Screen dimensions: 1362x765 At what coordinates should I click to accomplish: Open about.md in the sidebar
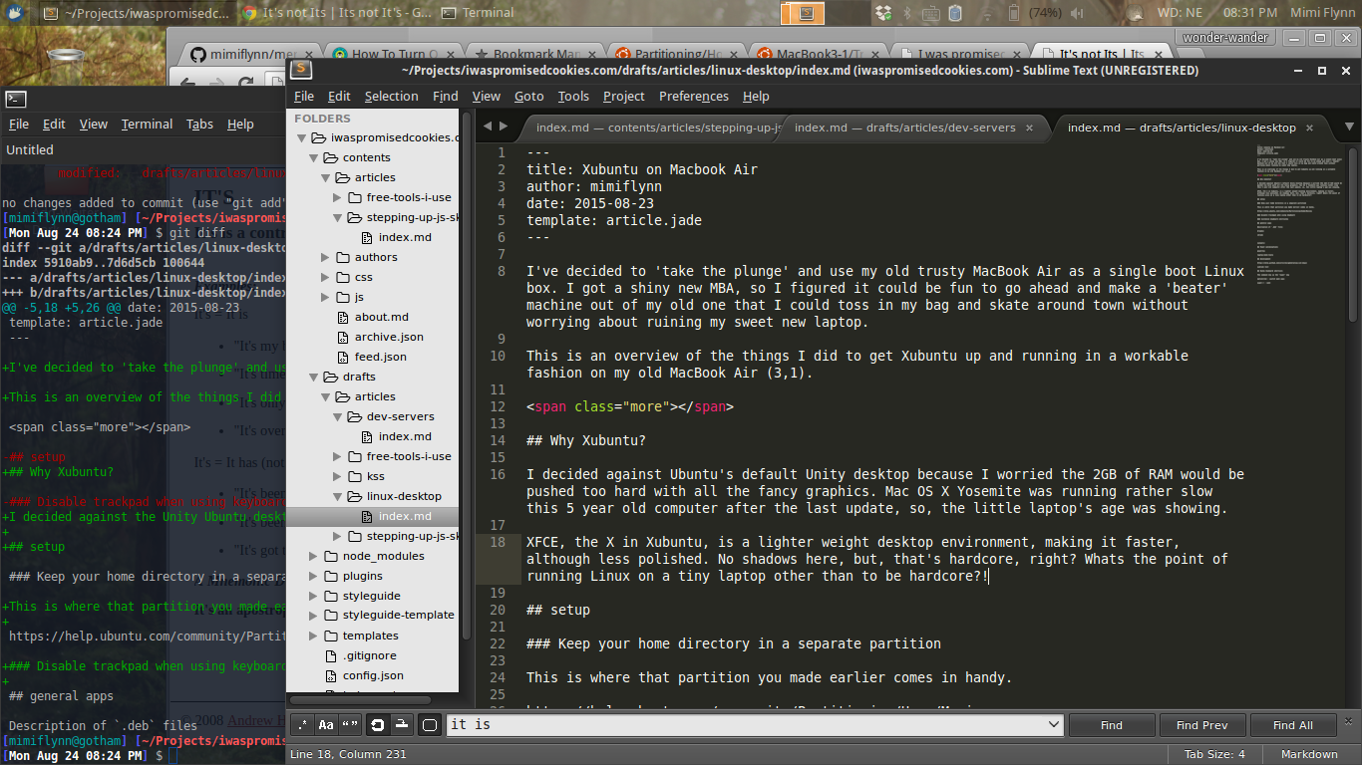pos(381,317)
